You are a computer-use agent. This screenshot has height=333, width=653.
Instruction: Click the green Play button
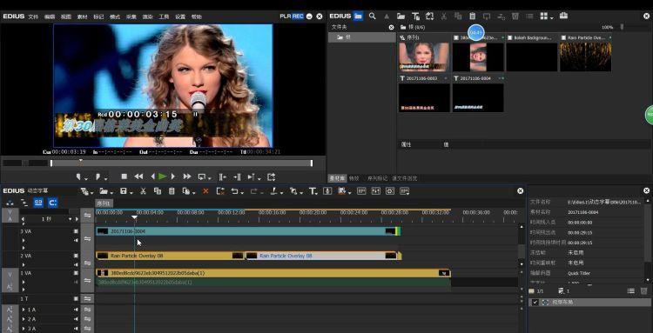tap(162, 176)
